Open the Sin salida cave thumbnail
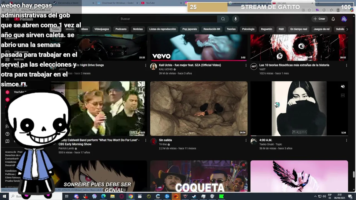This screenshot has height=200, width=356. (x=199, y=108)
